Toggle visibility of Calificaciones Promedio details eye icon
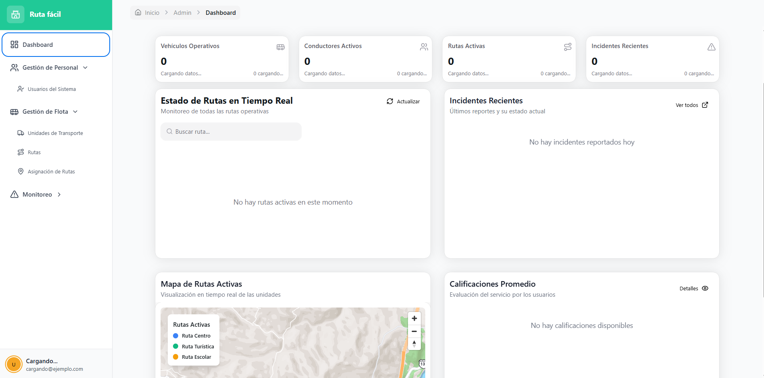Screen dimensions: 764x378 click(705, 288)
